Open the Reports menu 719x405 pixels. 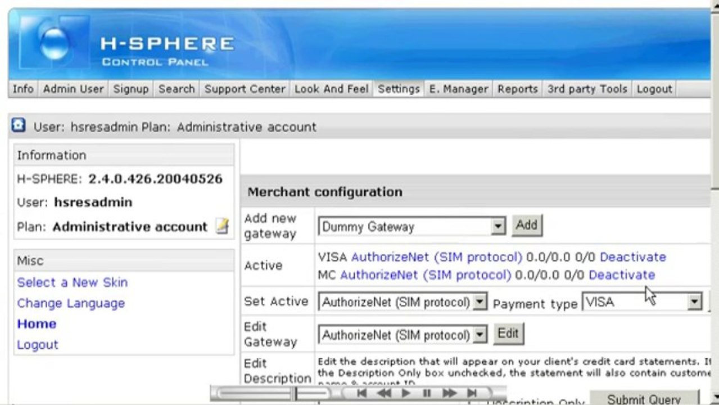(518, 89)
